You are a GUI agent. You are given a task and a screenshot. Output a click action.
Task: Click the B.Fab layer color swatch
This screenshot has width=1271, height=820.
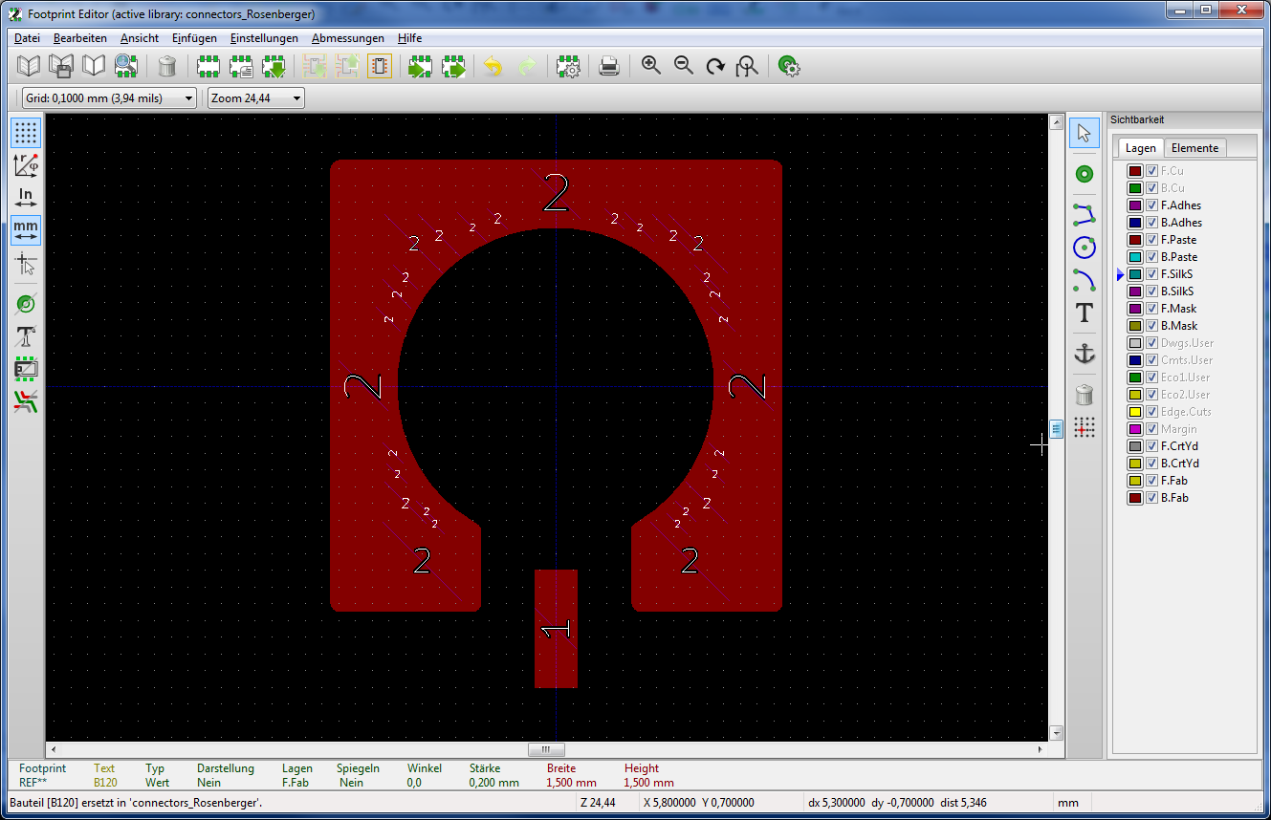click(x=1135, y=498)
